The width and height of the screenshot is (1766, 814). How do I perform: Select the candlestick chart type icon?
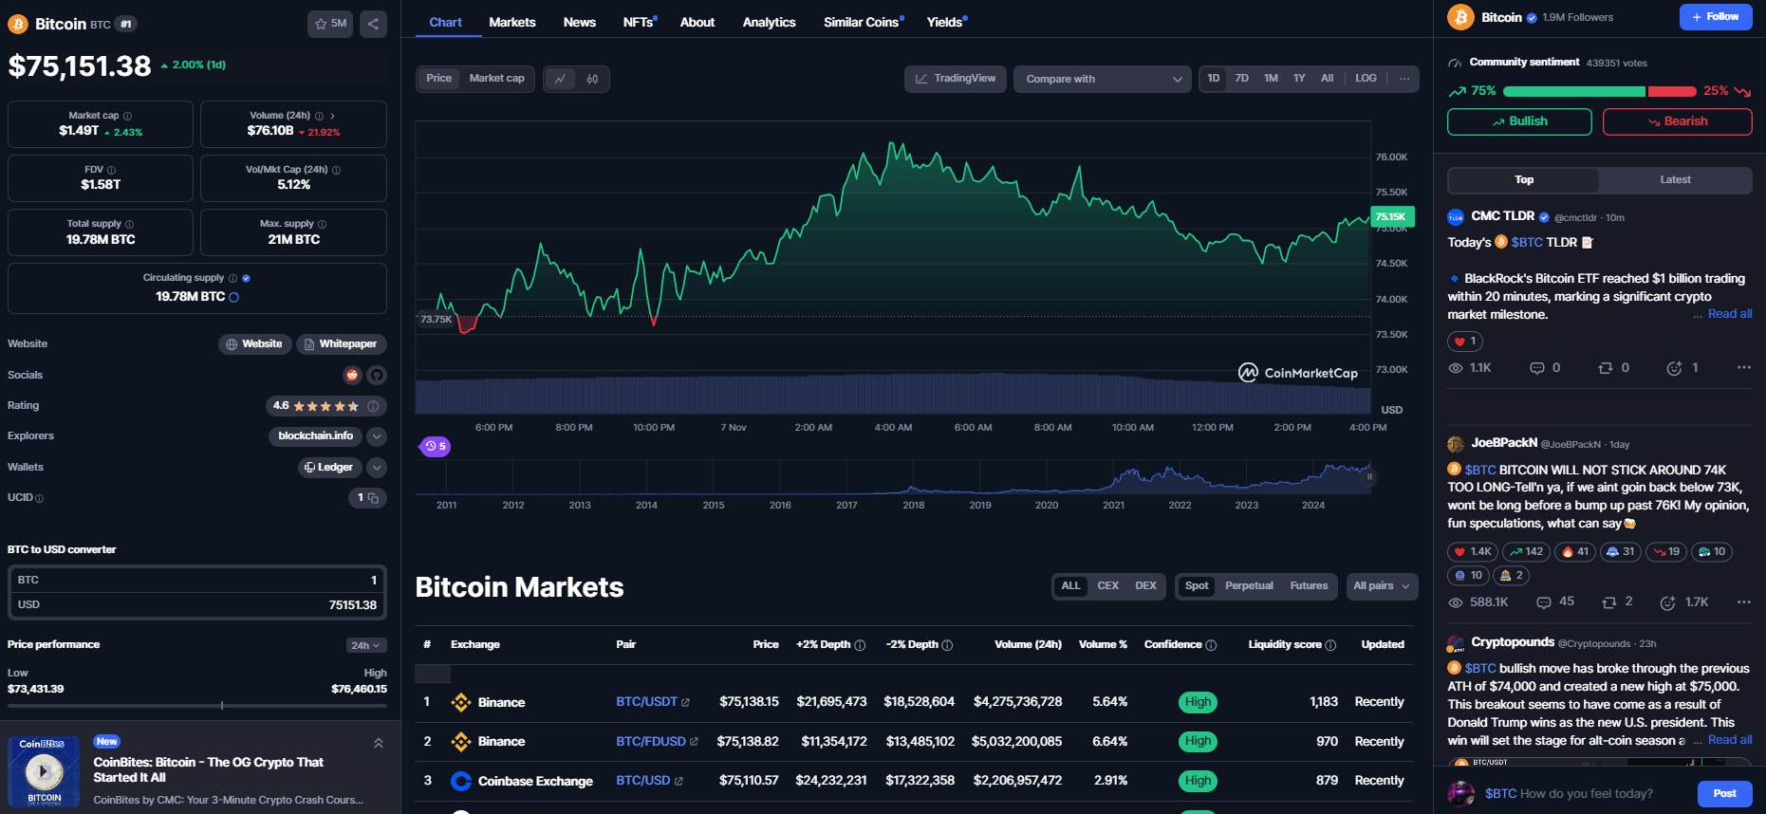click(592, 79)
